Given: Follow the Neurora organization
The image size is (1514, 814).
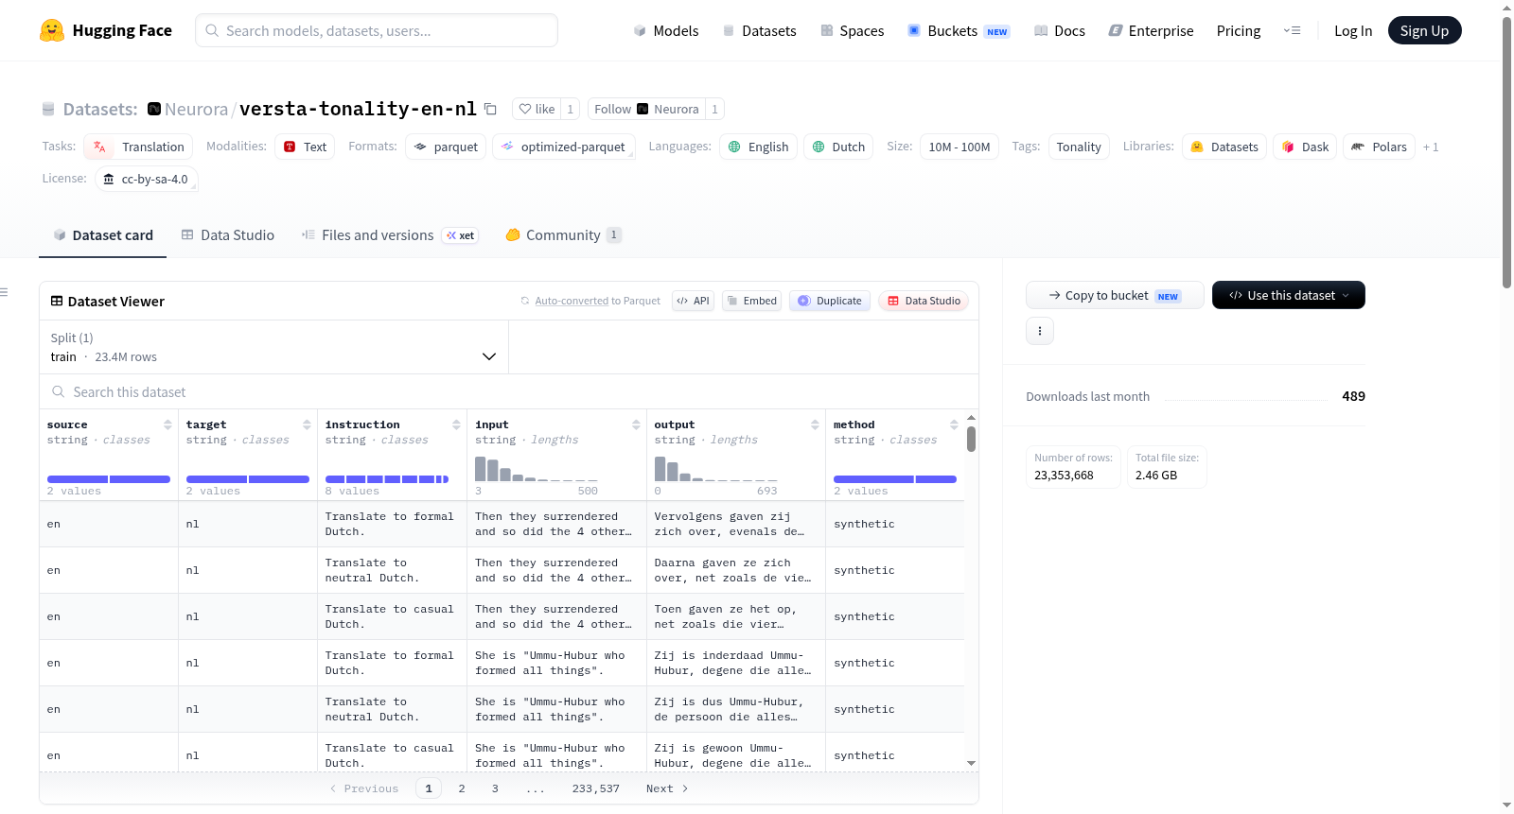Looking at the screenshot, I should pos(645,109).
